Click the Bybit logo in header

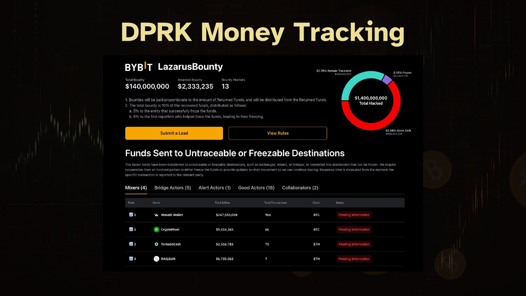pos(138,67)
